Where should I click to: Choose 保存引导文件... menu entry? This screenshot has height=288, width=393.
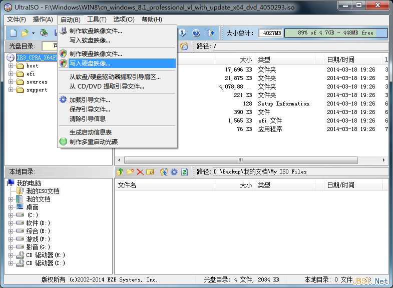[x=117, y=109]
